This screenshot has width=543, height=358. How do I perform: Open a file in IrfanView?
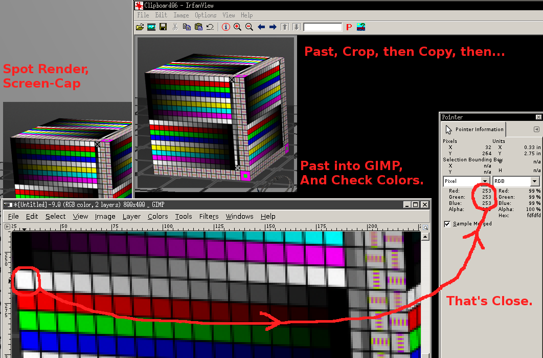139,27
